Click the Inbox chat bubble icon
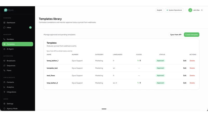The image size is (208, 117). (4, 28)
